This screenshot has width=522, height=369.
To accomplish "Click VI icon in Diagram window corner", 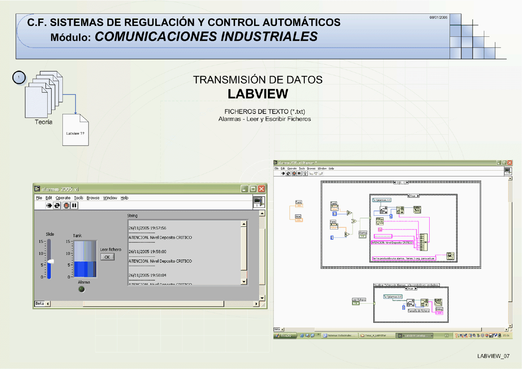I will tap(508, 172).
